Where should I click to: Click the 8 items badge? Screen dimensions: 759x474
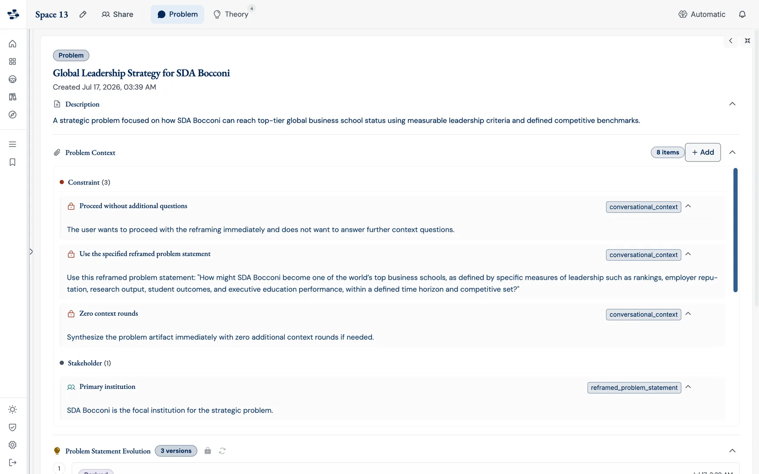(x=668, y=152)
